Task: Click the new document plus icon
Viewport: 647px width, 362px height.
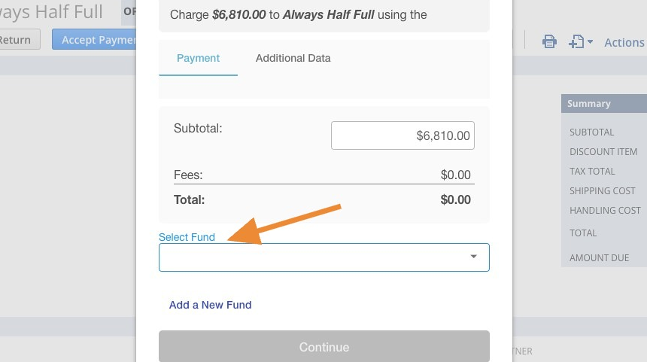Action: 576,41
